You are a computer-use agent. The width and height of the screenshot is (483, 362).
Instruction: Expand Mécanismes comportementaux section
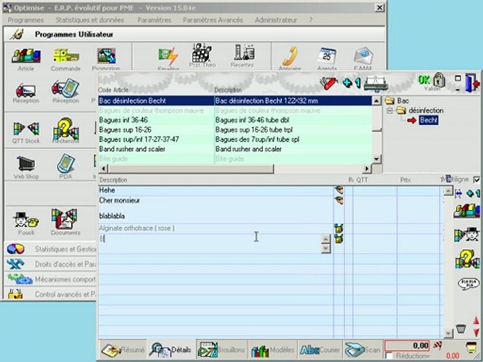click(x=51, y=279)
